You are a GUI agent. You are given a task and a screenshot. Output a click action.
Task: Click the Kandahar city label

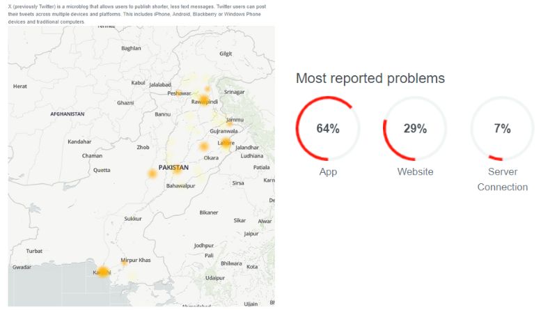click(79, 141)
